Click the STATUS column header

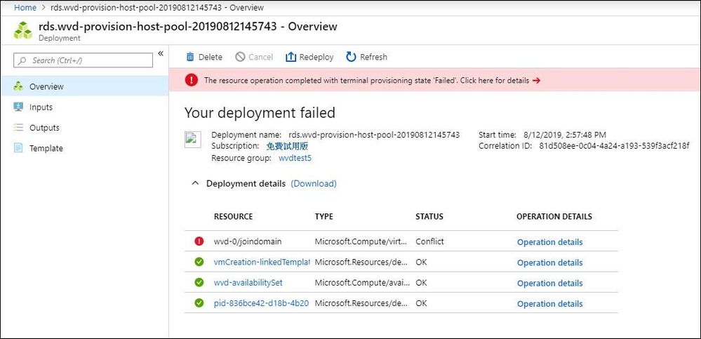pyautogui.click(x=429, y=216)
